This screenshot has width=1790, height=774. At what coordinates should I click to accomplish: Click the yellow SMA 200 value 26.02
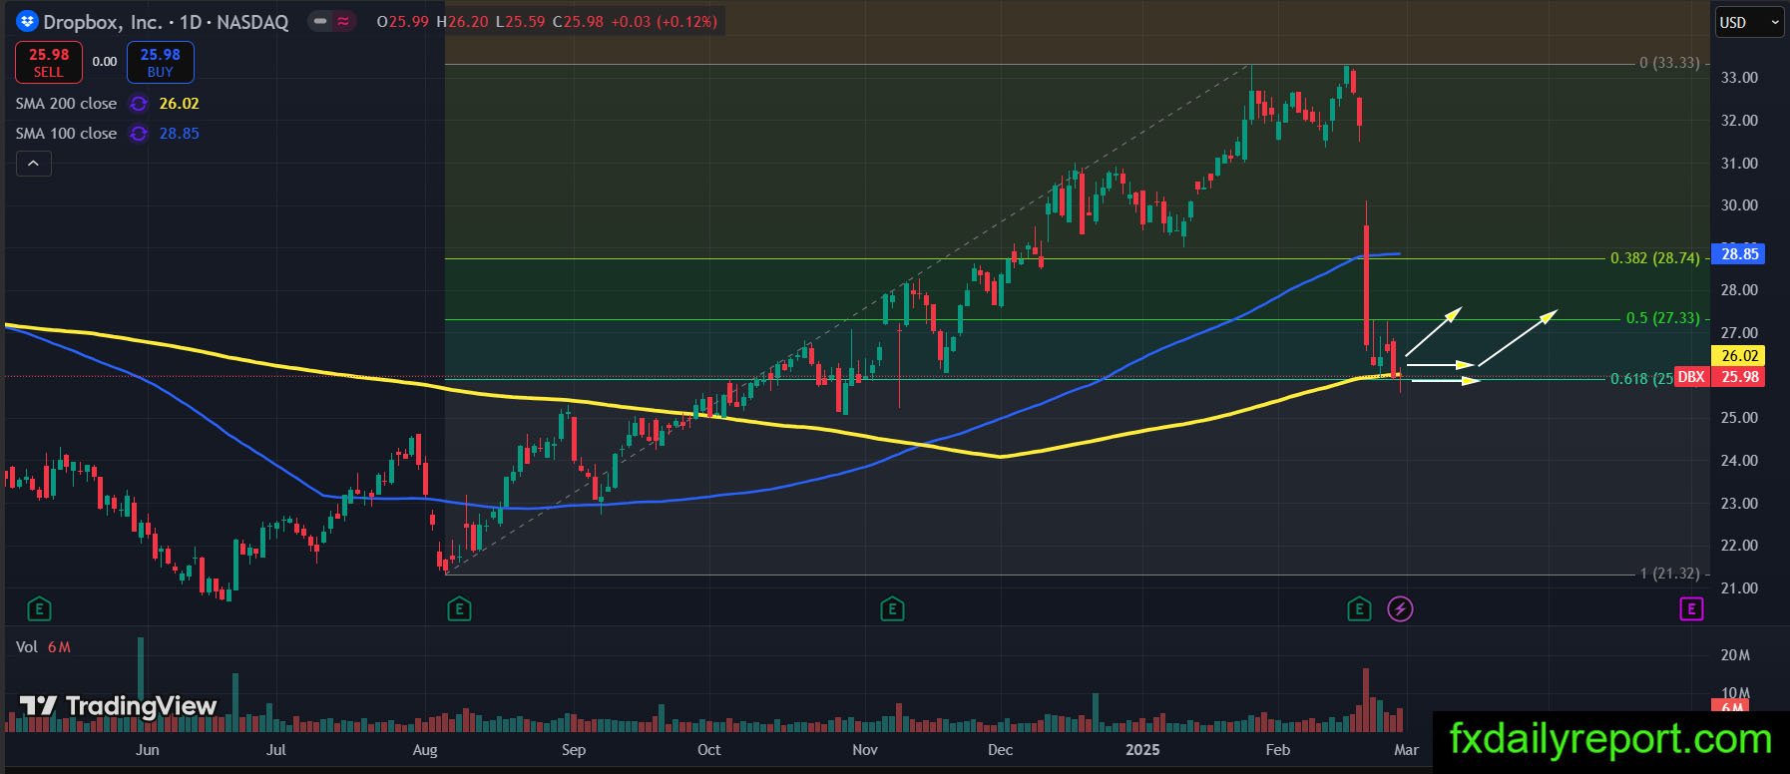[180, 104]
